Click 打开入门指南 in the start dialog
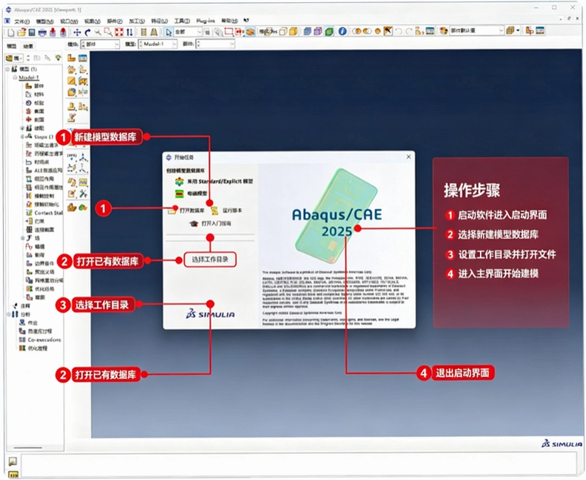This screenshot has width=586, height=480. coord(211,224)
